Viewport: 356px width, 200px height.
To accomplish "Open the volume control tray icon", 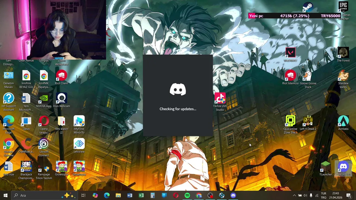I will click(305, 195).
